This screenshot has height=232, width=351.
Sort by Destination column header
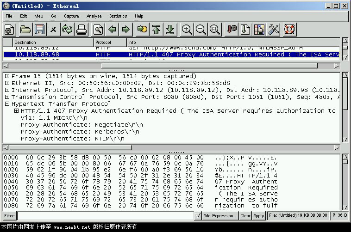pyautogui.click(x=53, y=42)
